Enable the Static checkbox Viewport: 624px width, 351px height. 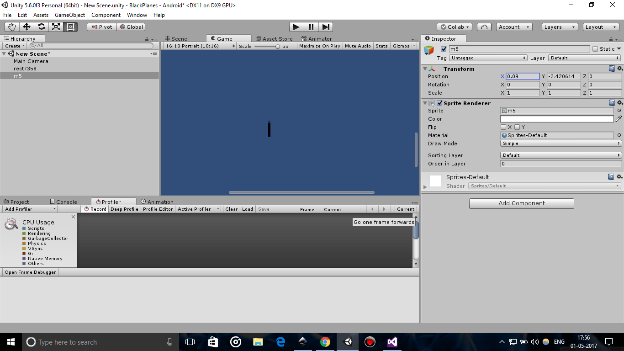pos(595,49)
